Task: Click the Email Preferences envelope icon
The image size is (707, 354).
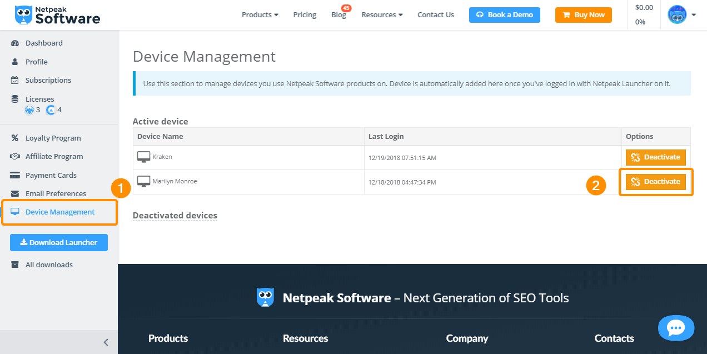Action: 15,193
